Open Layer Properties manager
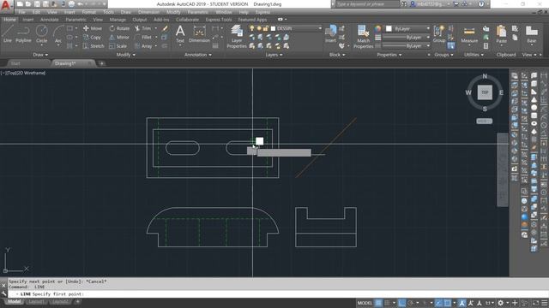 coord(237,36)
